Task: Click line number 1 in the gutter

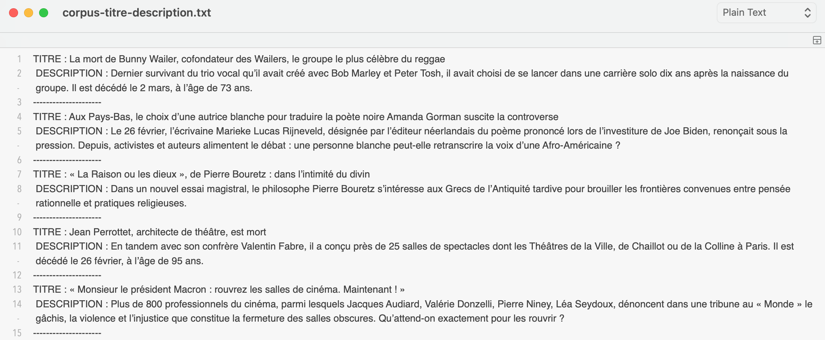Action: (19, 59)
